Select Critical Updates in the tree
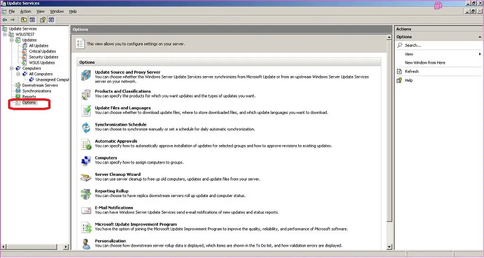 [x=42, y=51]
